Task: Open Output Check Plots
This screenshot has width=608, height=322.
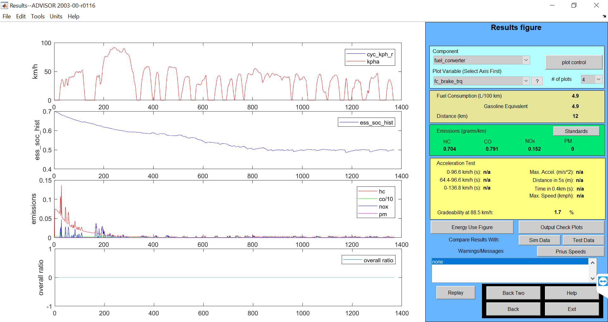Action: [x=561, y=227]
